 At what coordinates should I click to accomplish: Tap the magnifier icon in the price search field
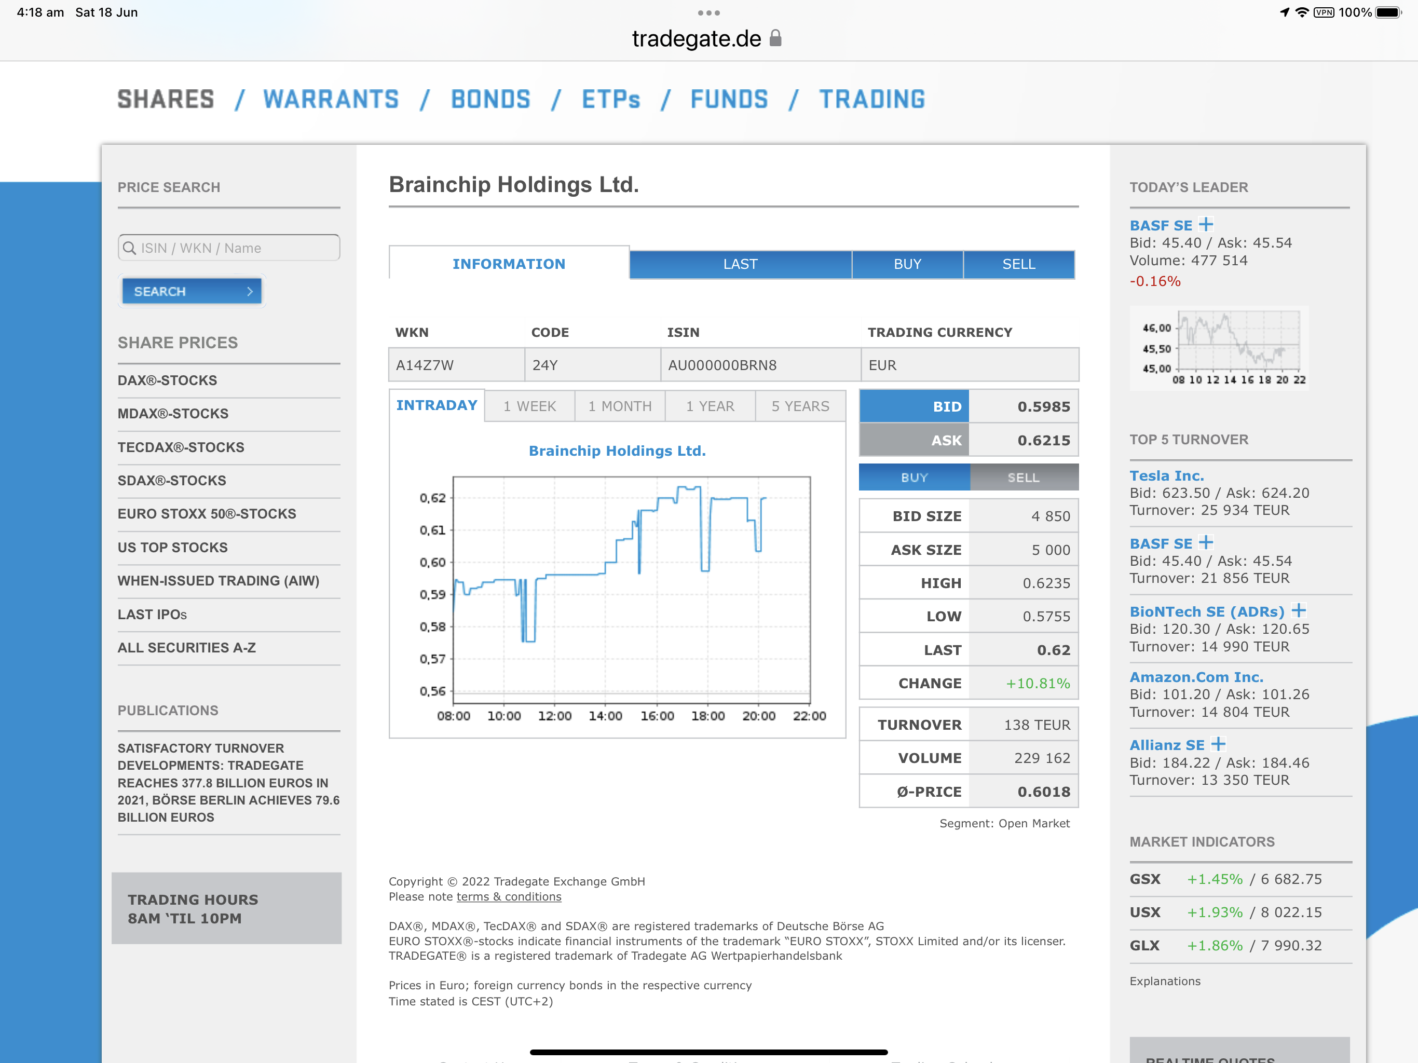point(129,248)
